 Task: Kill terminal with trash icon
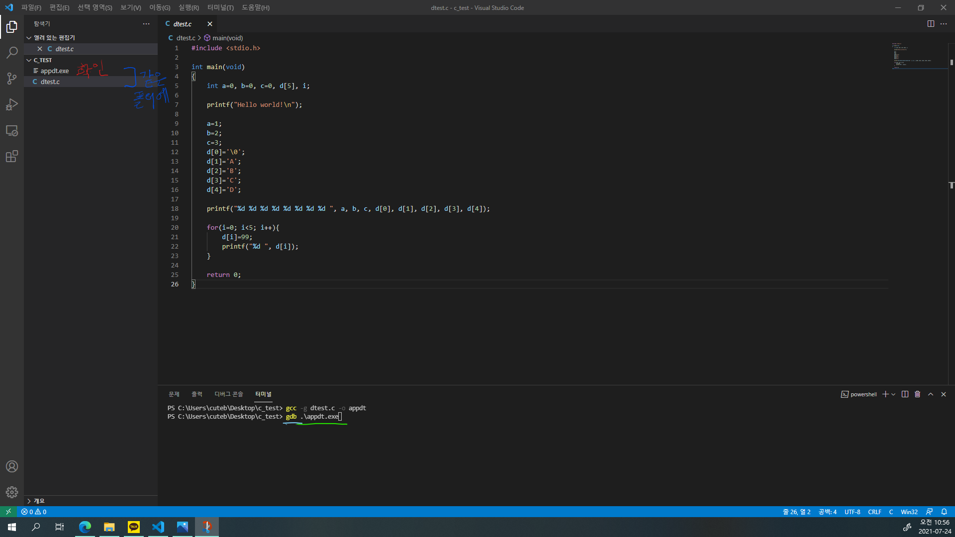[x=918, y=394]
